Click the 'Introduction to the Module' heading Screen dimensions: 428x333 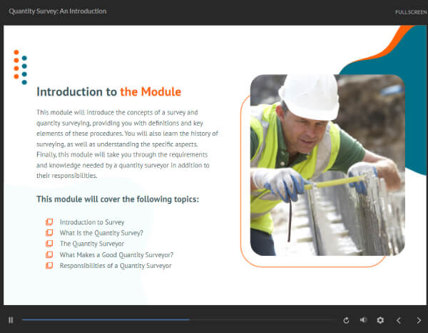click(x=109, y=91)
